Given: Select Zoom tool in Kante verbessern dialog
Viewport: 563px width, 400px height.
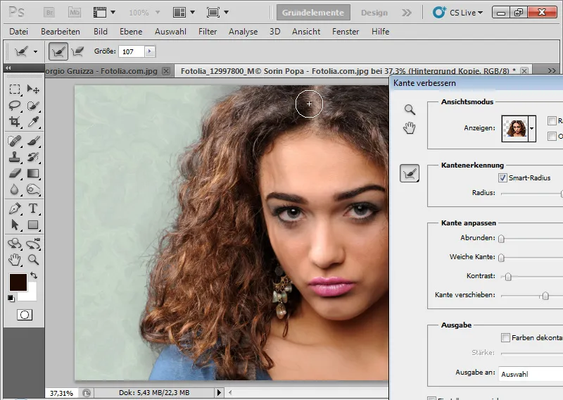Looking at the screenshot, I should [410, 110].
